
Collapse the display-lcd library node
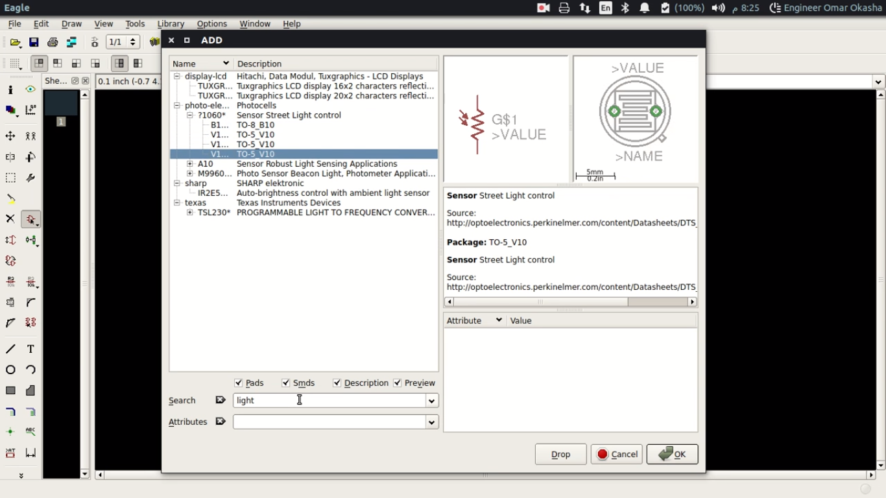click(x=176, y=76)
